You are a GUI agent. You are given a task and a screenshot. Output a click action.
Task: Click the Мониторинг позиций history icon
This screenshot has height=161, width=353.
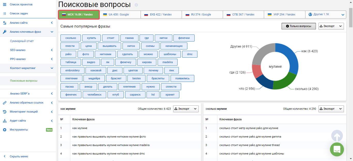coord(4,112)
